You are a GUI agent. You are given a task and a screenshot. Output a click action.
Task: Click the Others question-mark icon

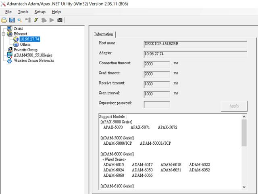click(16, 44)
